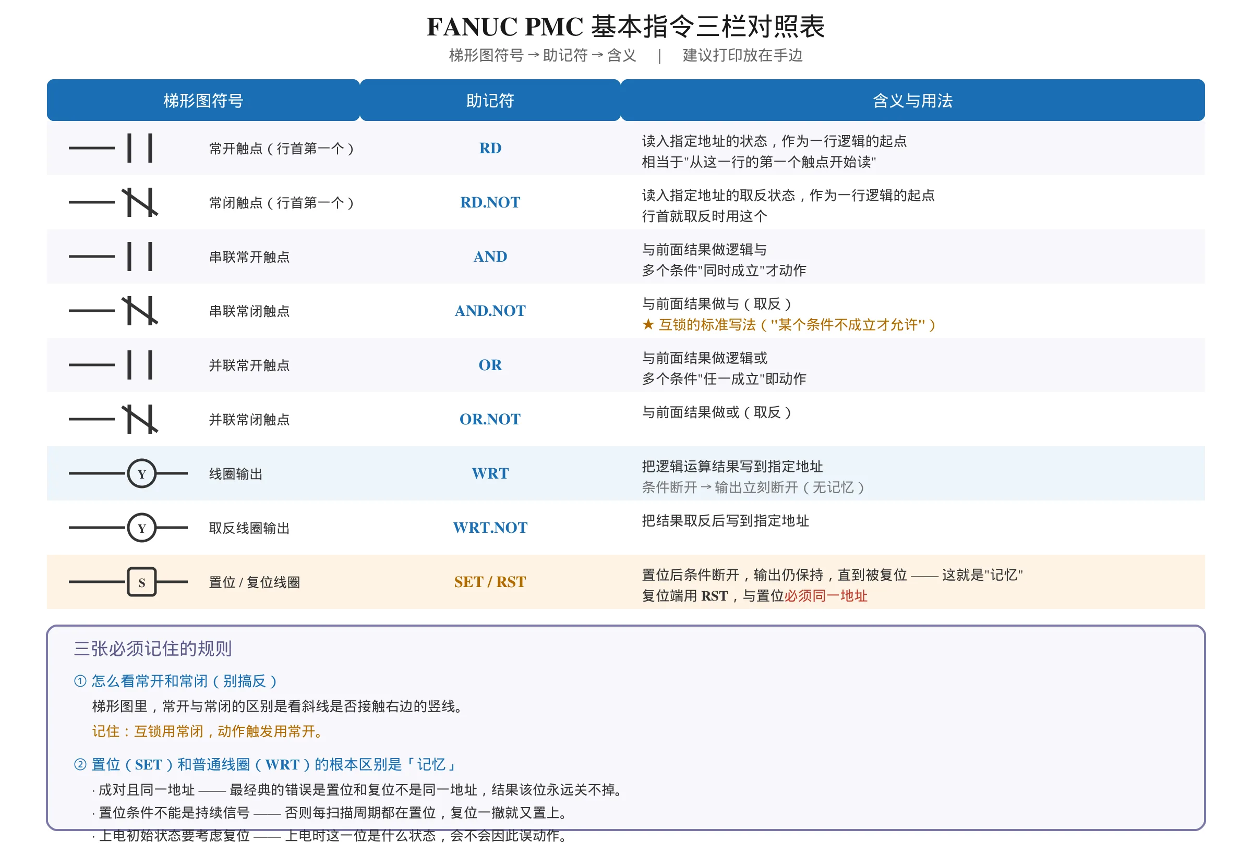Click the label 串联常闭触点
The image size is (1252, 855).
pos(249,311)
